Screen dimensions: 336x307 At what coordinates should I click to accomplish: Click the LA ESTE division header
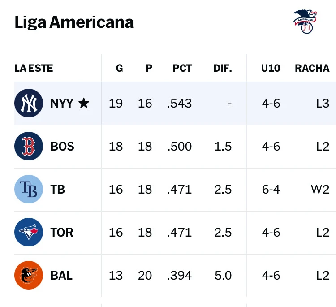coord(34,68)
